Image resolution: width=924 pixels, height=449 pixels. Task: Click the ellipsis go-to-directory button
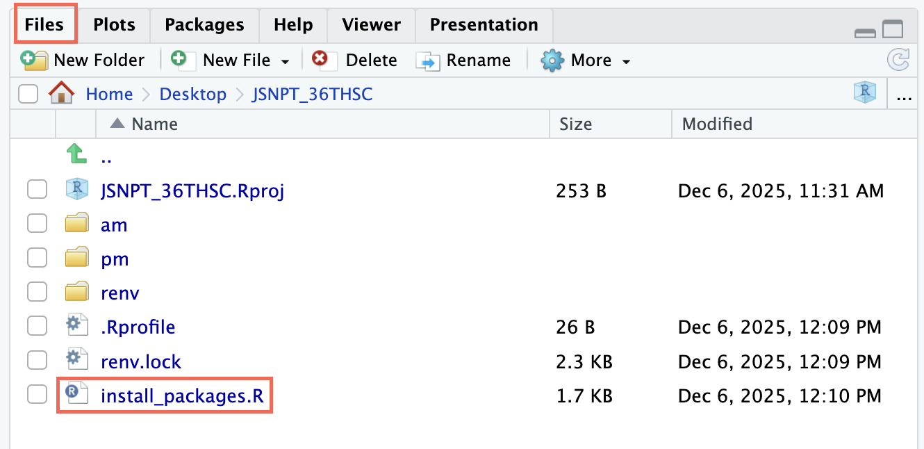point(905,97)
